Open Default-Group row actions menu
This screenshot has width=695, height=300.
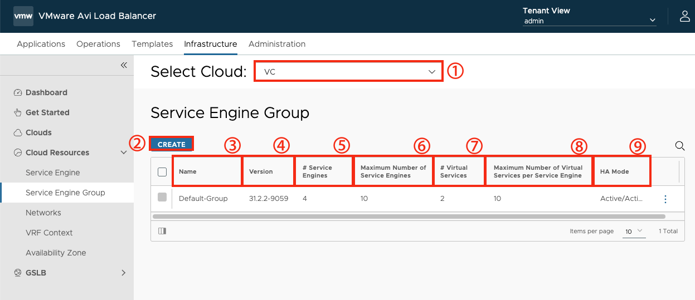665,199
